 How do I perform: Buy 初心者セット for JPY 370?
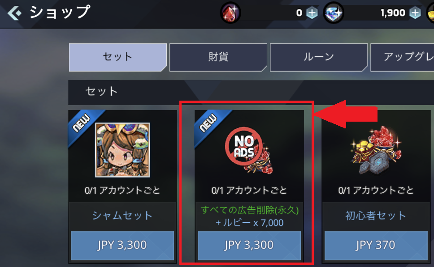click(376, 246)
